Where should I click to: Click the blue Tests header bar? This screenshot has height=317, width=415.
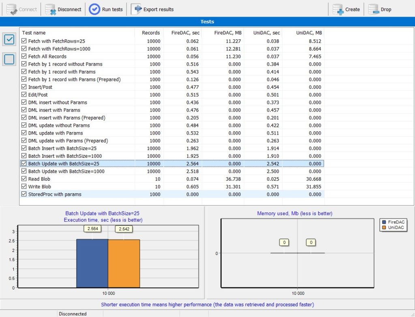(207, 22)
